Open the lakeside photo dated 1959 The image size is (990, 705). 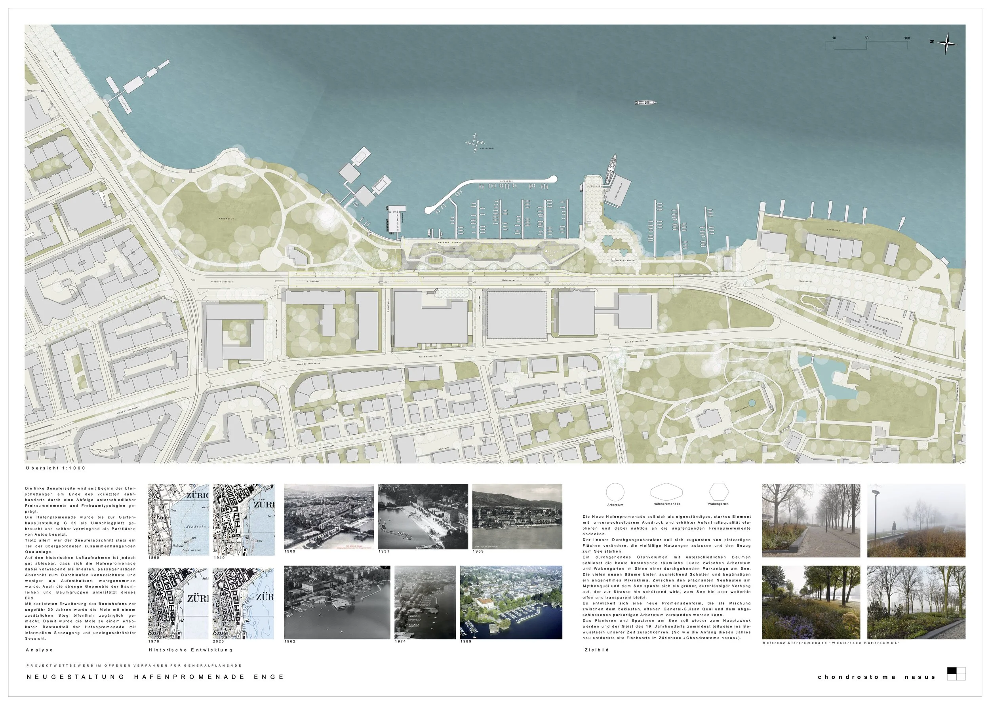tap(517, 517)
